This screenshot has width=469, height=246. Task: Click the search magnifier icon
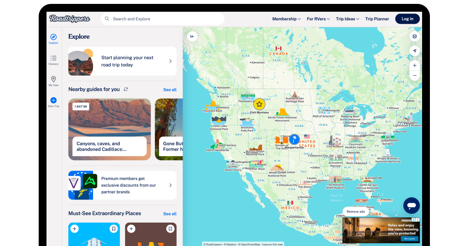point(107,19)
